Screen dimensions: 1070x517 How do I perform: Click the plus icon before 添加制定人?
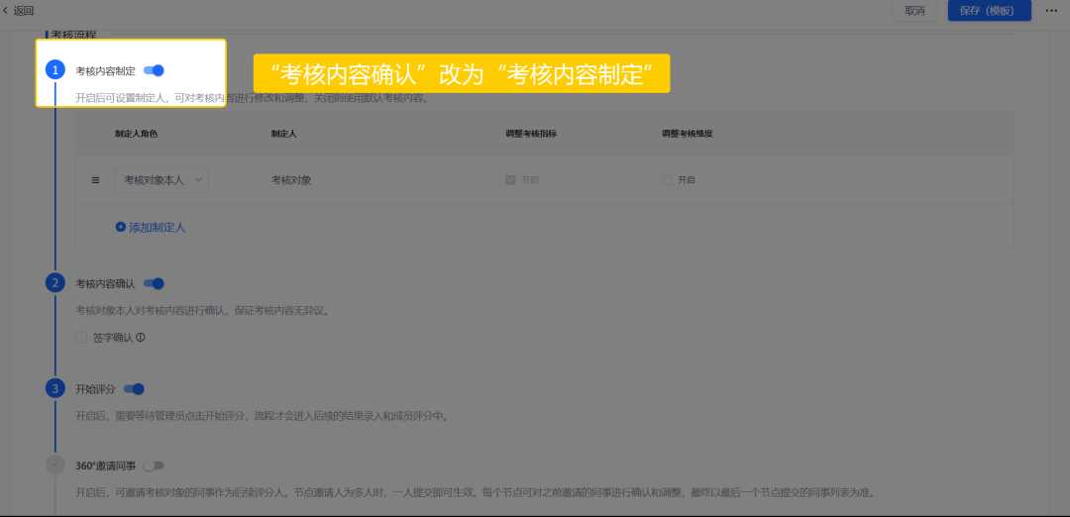[x=121, y=227]
